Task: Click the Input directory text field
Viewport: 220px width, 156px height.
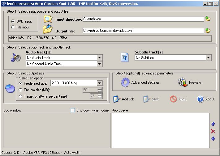Action: coord(143,19)
